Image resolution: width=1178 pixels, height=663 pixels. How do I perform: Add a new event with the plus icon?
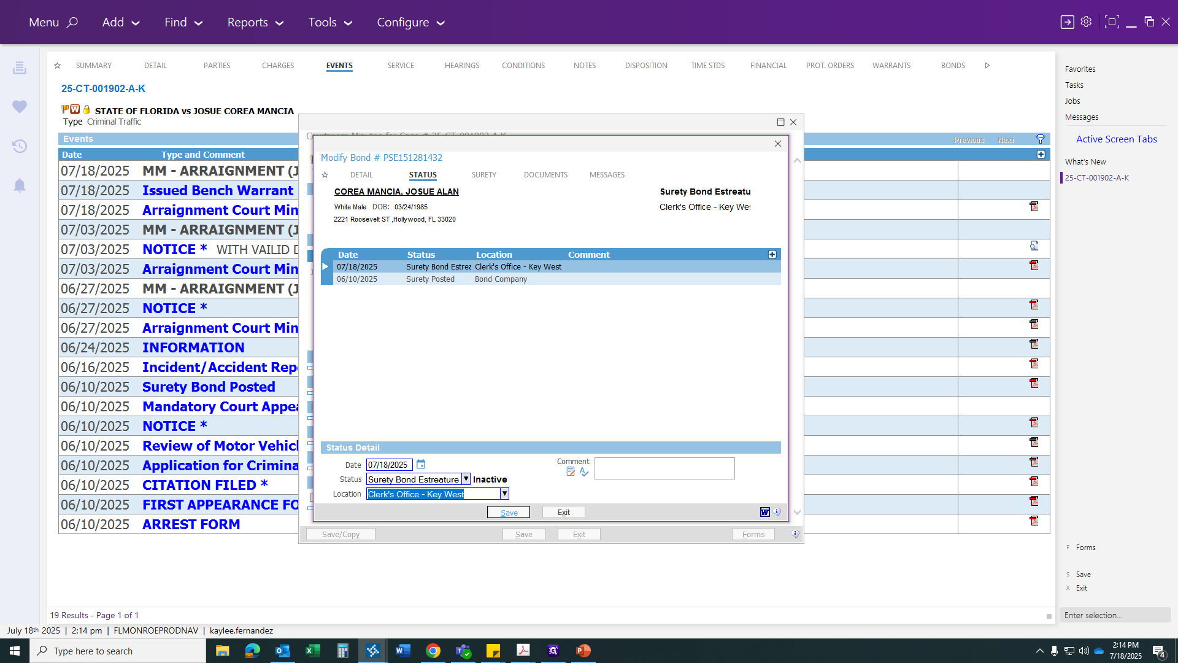pyautogui.click(x=1041, y=155)
